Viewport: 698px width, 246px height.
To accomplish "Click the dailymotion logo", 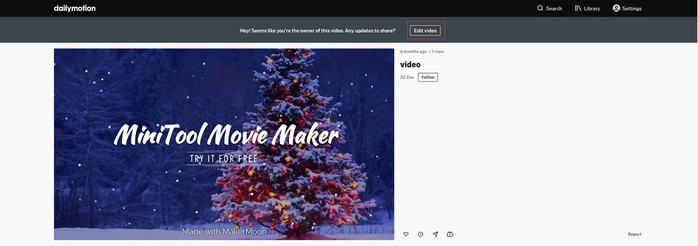I will click(x=74, y=9).
